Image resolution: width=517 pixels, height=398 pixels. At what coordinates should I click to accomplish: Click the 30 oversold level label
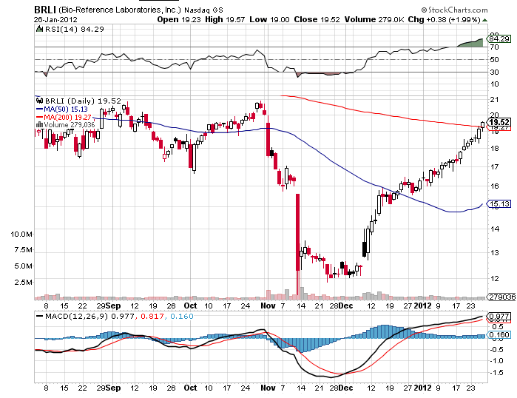tap(494, 72)
